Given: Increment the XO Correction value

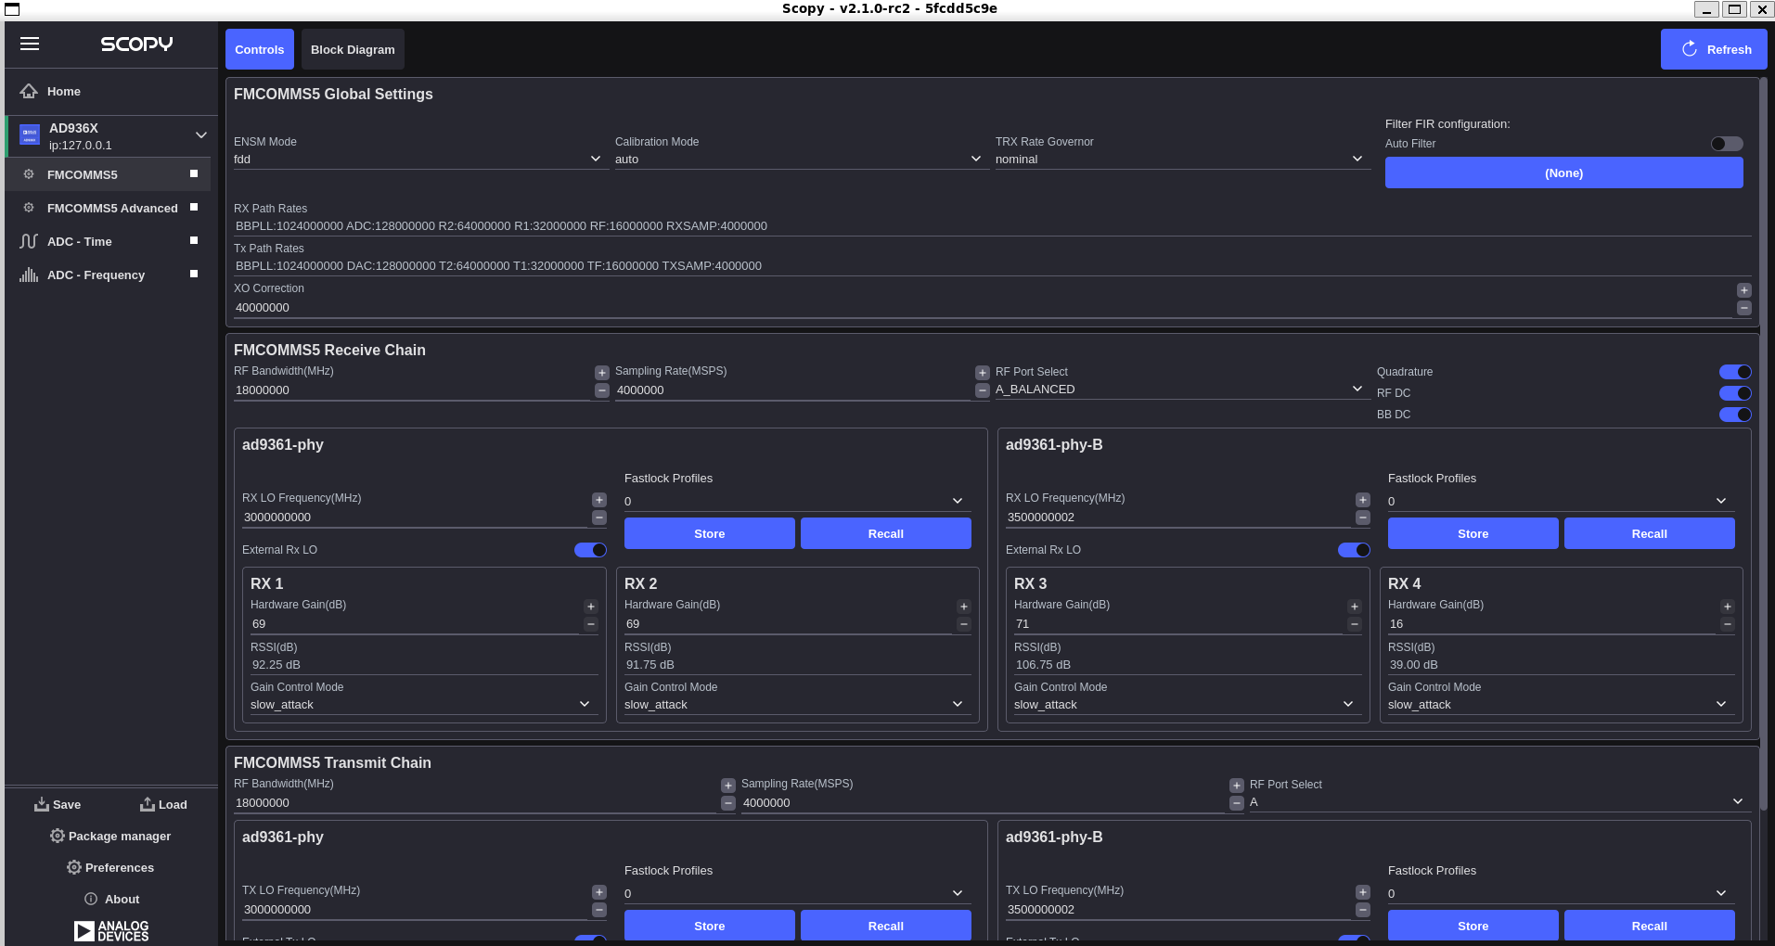Looking at the screenshot, I should click(1744, 290).
